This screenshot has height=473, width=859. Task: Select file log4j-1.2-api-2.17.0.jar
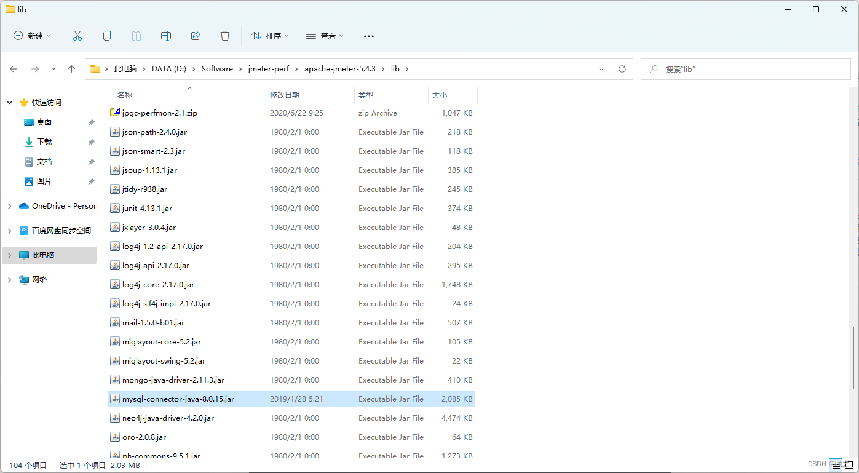pyautogui.click(x=162, y=246)
